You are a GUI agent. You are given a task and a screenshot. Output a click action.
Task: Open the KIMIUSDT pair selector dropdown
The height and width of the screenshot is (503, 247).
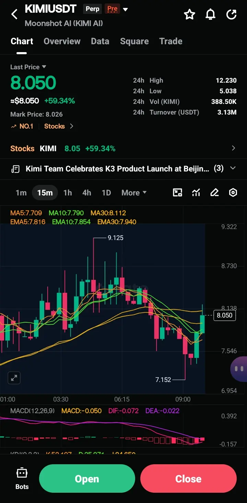[x=126, y=10]
